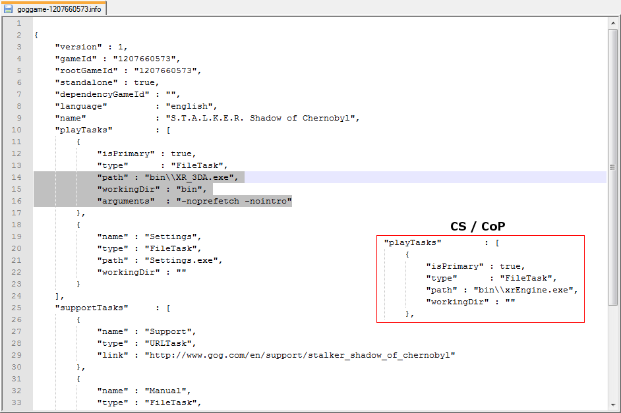Click the "Manual" name value on line 32
621x413 pixels.
tap(165, 391)
